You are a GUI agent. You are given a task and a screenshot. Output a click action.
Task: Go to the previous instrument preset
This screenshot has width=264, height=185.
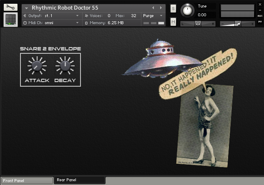tap(153, 8)
